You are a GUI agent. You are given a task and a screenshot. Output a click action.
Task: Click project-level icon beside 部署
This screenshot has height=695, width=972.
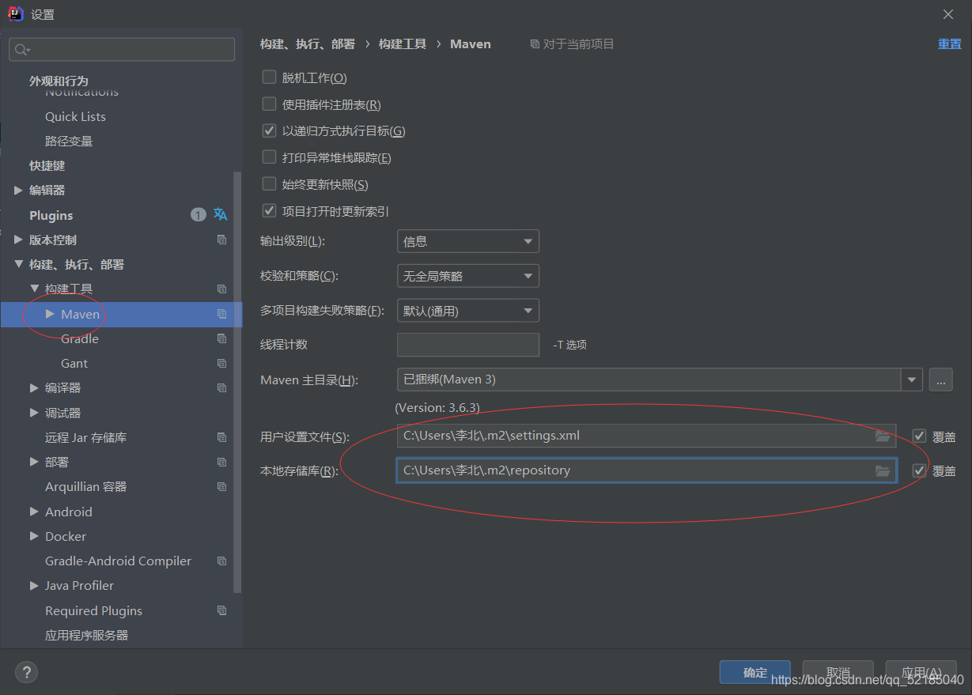222,462
